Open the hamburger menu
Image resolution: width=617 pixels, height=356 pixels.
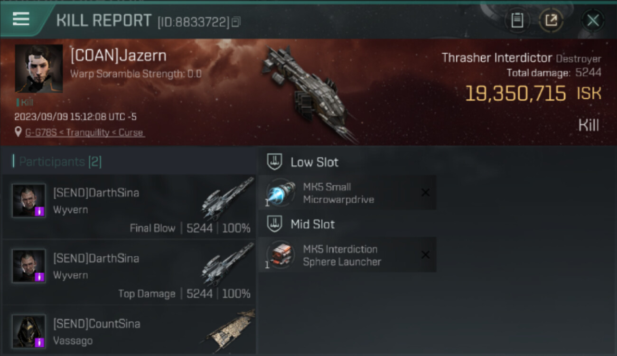pos(21,19)
